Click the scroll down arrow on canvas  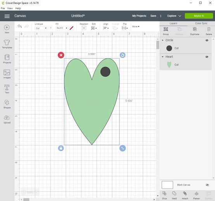click(158, 196)
